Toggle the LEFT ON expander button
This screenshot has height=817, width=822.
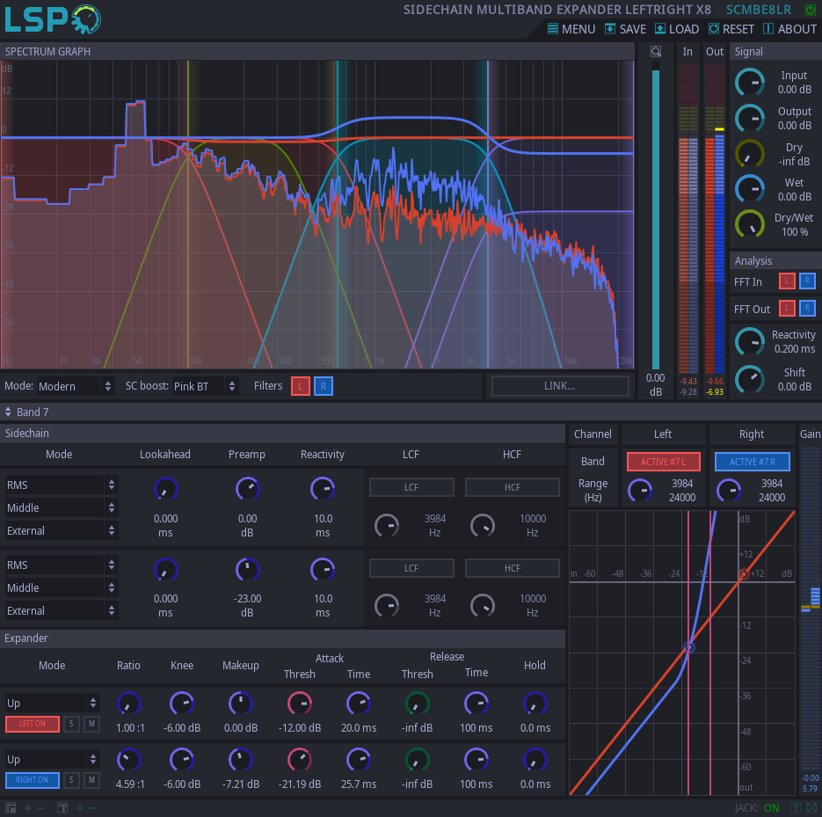click(33, 724)
